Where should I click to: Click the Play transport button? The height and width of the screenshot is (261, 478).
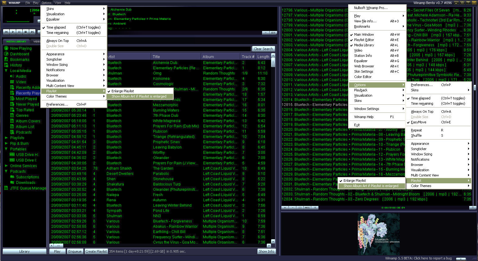pyautogui.click(x=13, y=32)
